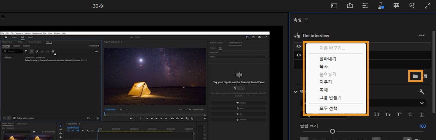Hide the first layer with its eye icon
436x140 pixels.
299,47
